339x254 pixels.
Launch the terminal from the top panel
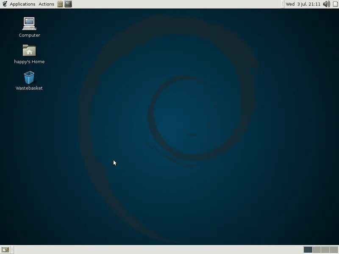pos(68,4)
